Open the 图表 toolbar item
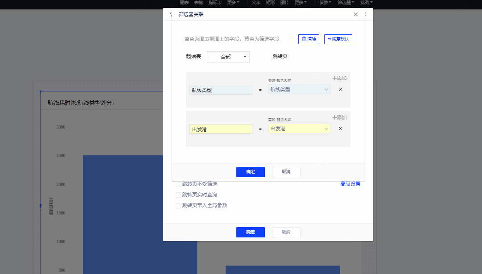 point(185,3)
